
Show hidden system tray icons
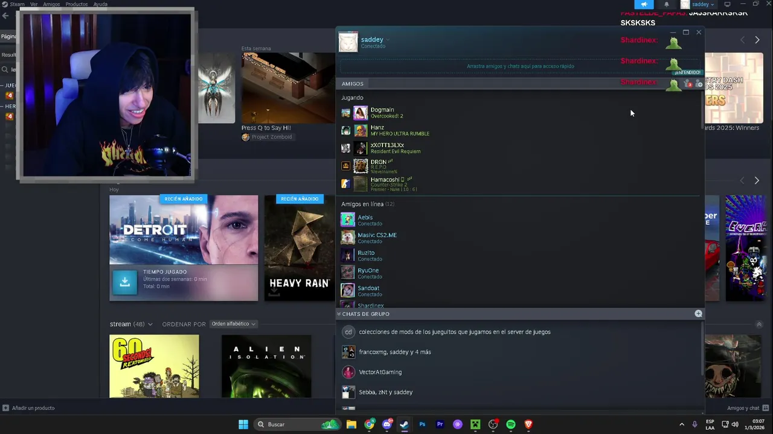(x=682, y=424)
